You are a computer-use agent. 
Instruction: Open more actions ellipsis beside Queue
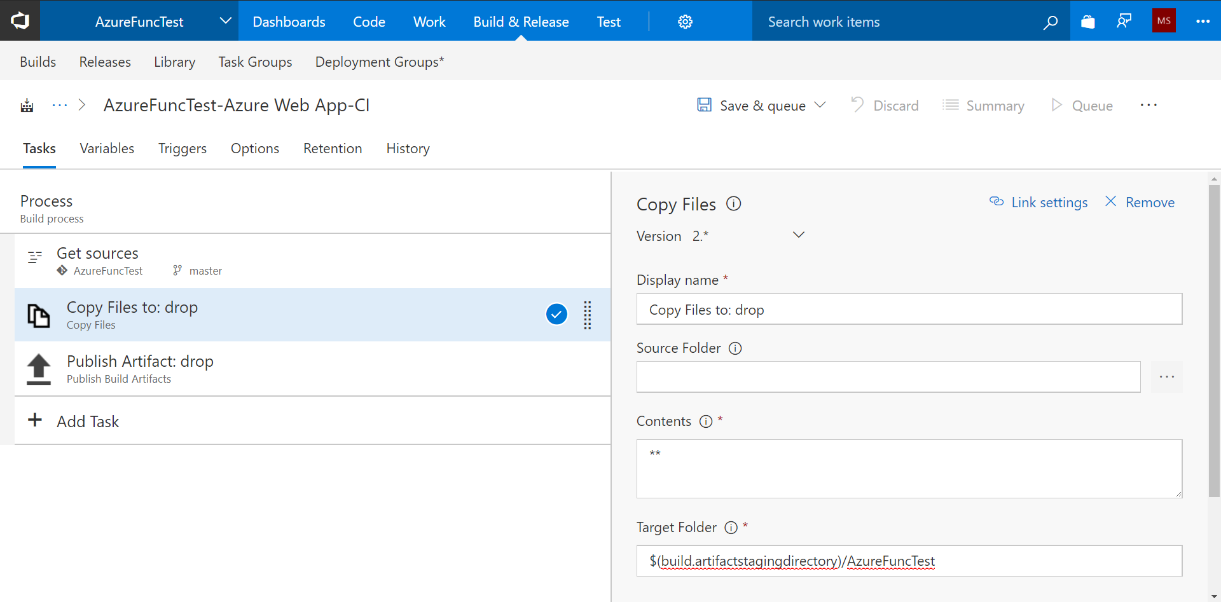[x=1149, y=105]
